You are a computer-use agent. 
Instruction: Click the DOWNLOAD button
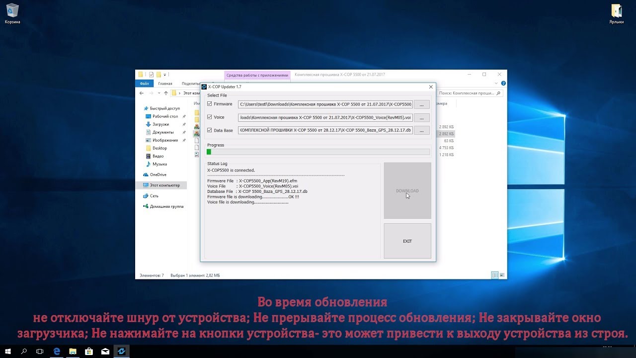click(x=407, y=190)
